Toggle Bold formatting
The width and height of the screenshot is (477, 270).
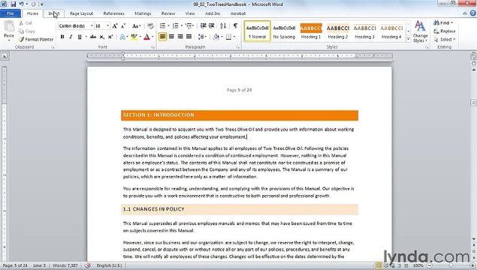(x=62, y=37)
